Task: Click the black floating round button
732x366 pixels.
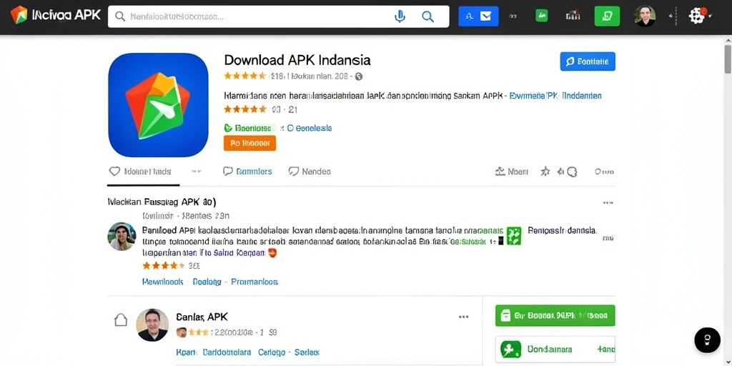Action: (x=707, y=340)
